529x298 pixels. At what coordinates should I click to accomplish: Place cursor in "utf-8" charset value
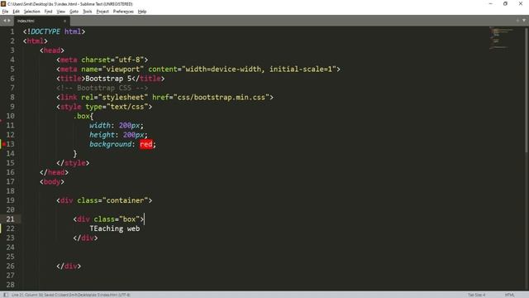click(129, 60)
